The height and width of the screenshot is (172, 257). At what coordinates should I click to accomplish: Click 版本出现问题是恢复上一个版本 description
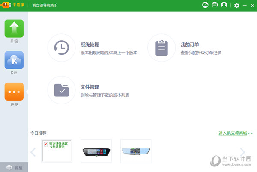109,53
